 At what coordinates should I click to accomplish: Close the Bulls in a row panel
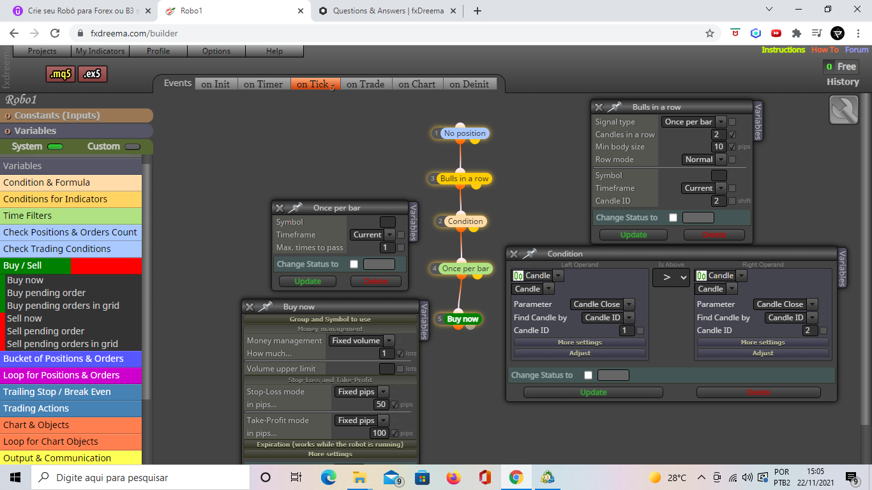point(599,107)
